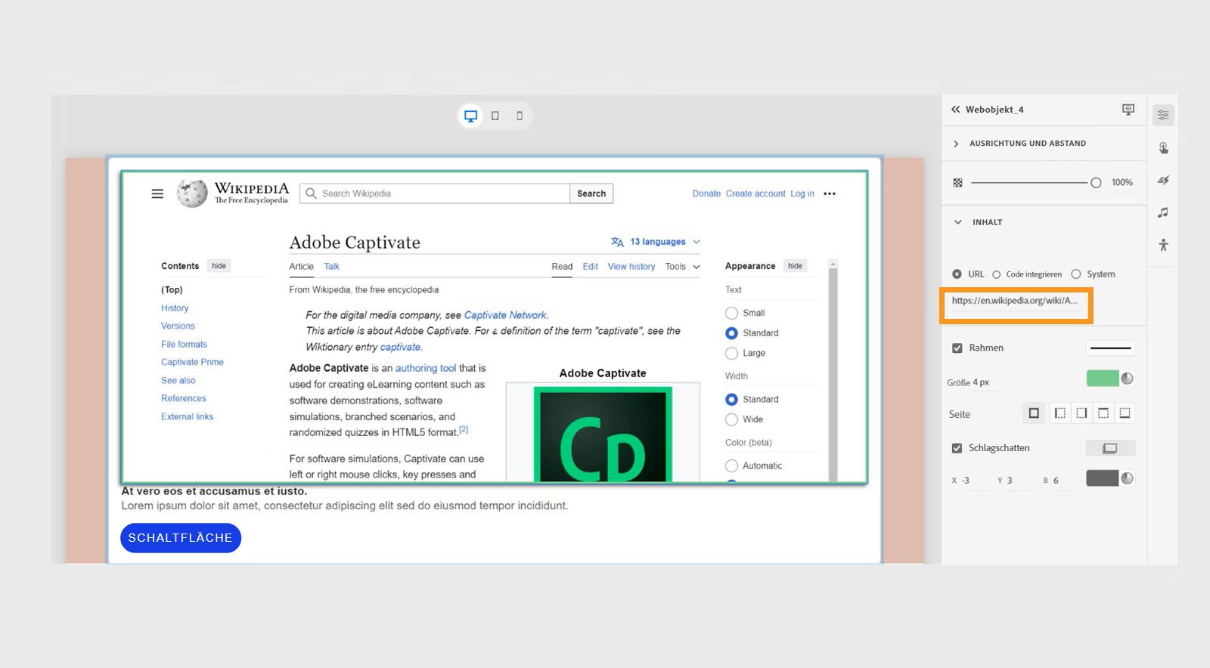Click the opacity checkerboard icon
Image resolution: width=1210 pixels, height=668 pixels.
pyautogui.click(x=957, y=183)
